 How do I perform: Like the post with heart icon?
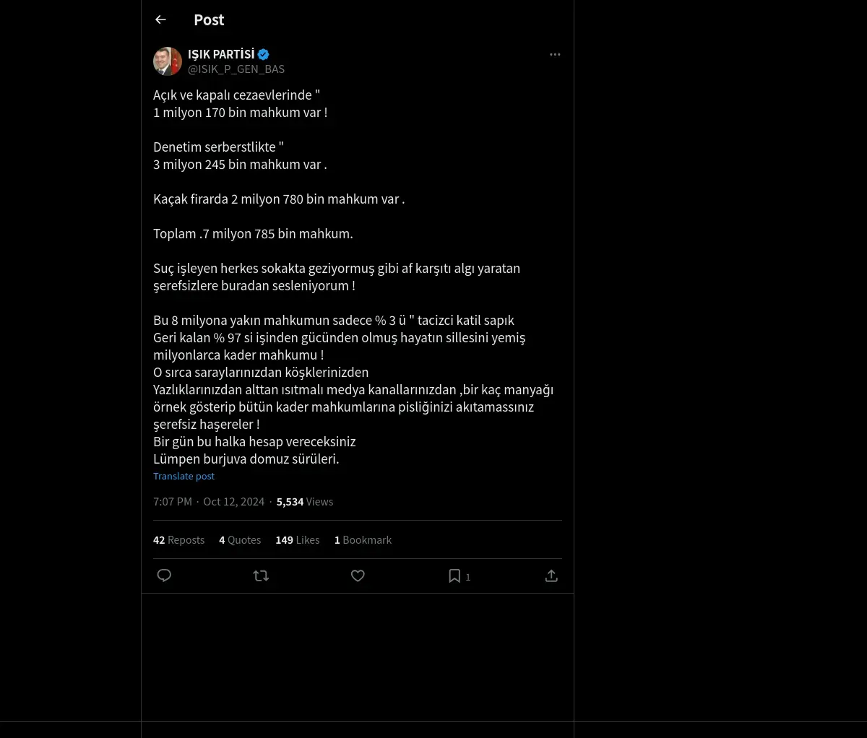click(358, 576)
